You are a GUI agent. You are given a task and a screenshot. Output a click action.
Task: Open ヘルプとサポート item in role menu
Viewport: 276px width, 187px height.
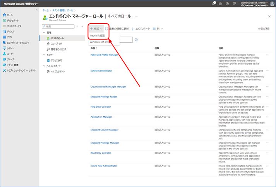pyautogui.click(x=56, y=72)
